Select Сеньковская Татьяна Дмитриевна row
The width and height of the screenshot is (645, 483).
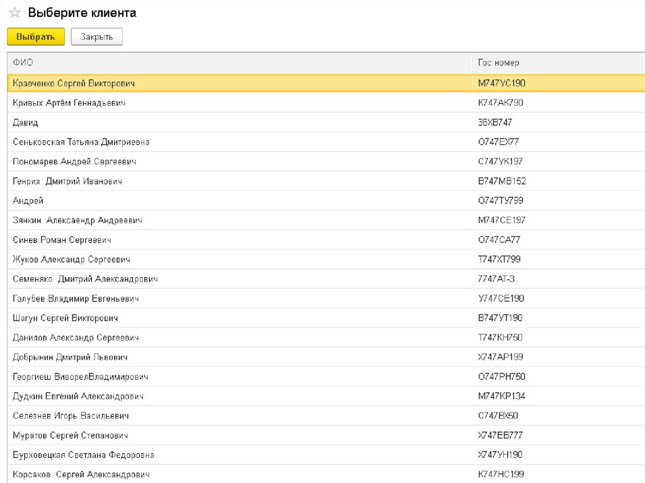81,142
